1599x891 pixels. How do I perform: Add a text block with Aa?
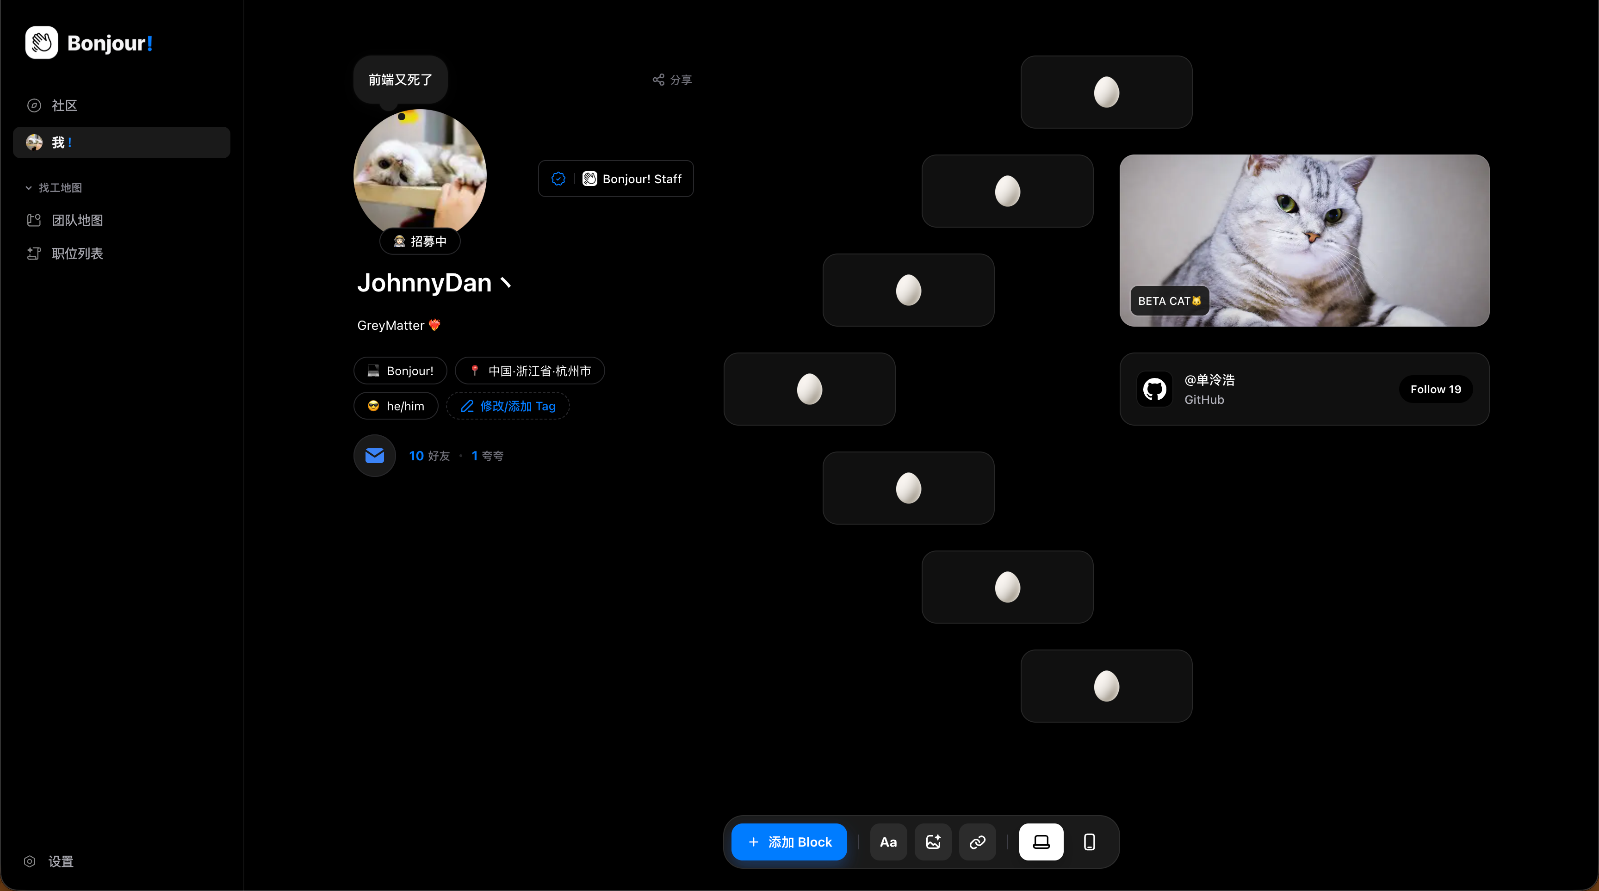pyautogui.click(x=888, y=842)
